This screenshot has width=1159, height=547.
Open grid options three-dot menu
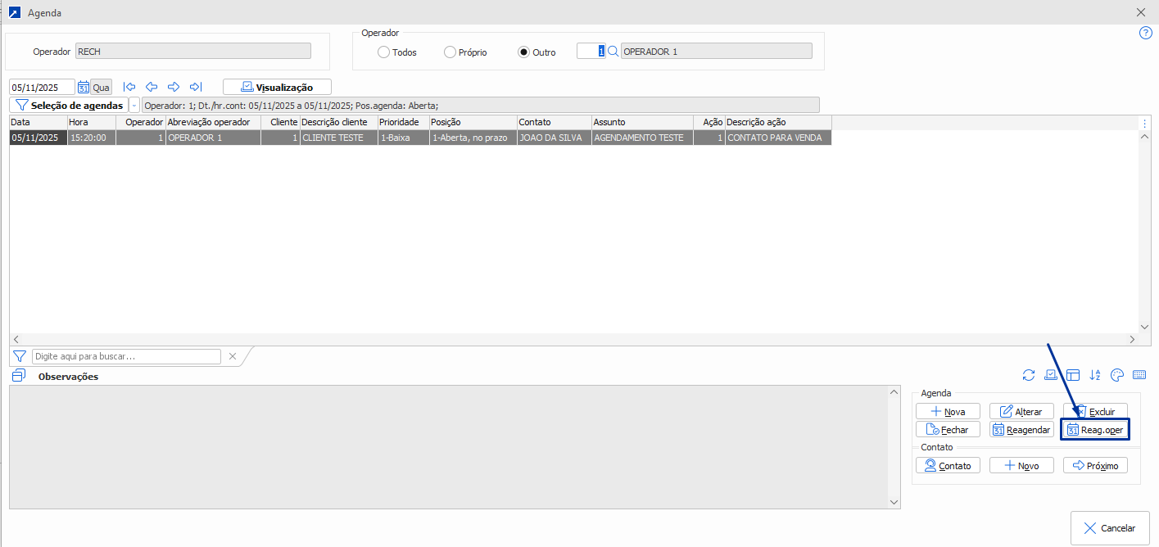(x=1145, y=123)
